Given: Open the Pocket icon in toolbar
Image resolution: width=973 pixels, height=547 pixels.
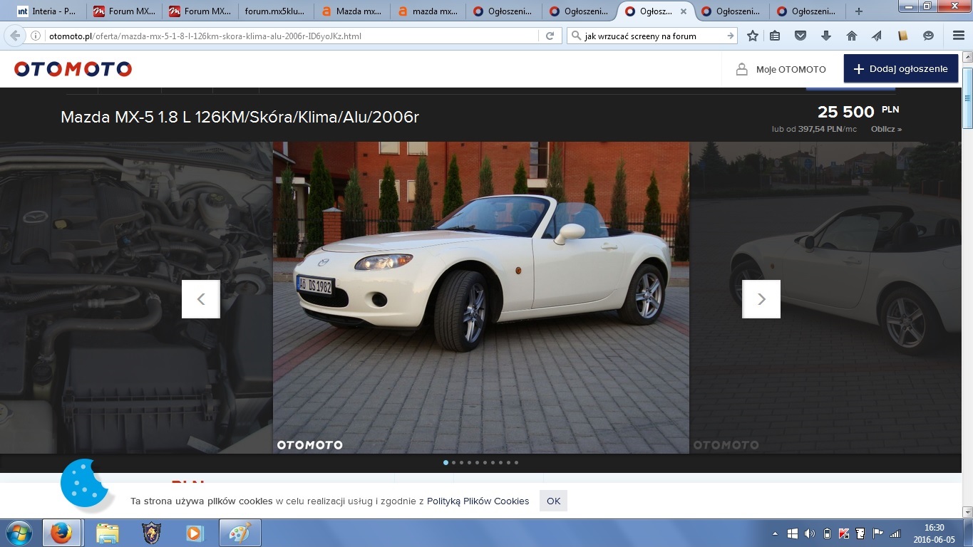Looking at the screenshot, I should click(800, 36).
